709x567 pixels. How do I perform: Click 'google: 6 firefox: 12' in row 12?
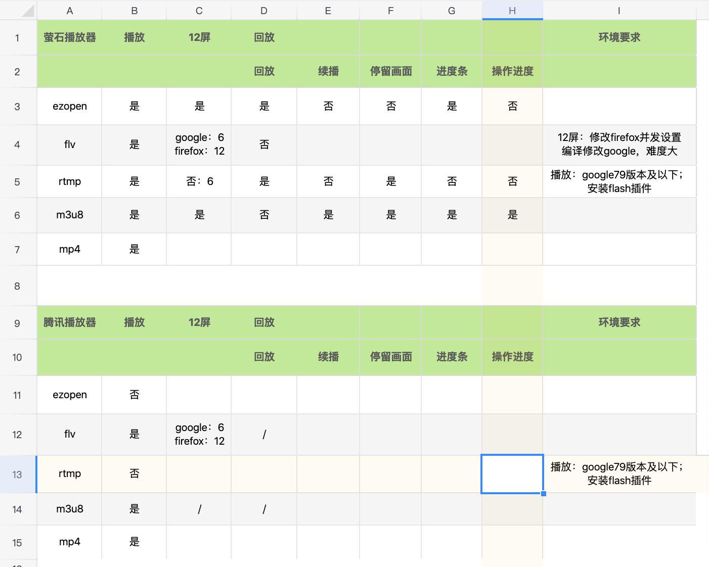coord(199,434)
